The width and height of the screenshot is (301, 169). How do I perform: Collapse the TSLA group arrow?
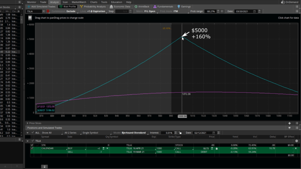(x=28, y=141)
